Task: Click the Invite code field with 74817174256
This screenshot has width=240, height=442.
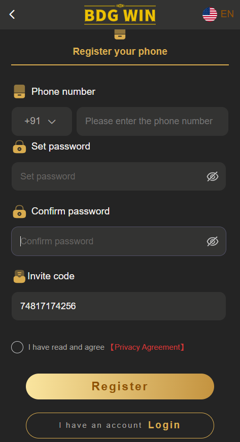Action: (x=119, y=306)
